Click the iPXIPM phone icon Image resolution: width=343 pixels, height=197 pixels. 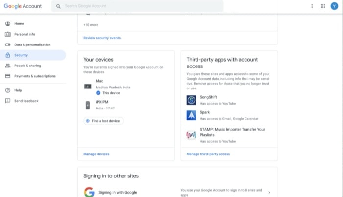click(88, 105)
